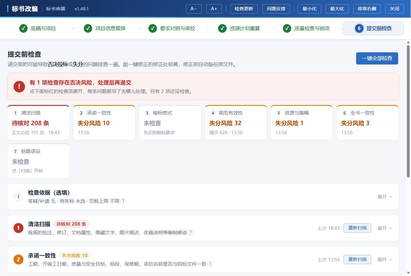Click the orange number 2 badge of 承诺一致性 row

click(x=18, y=259)
